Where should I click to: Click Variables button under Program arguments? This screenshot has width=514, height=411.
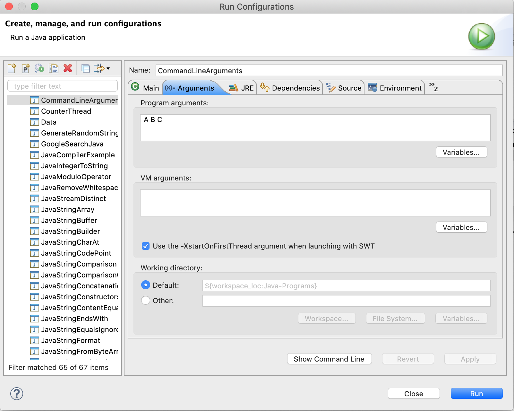point(461,152)
